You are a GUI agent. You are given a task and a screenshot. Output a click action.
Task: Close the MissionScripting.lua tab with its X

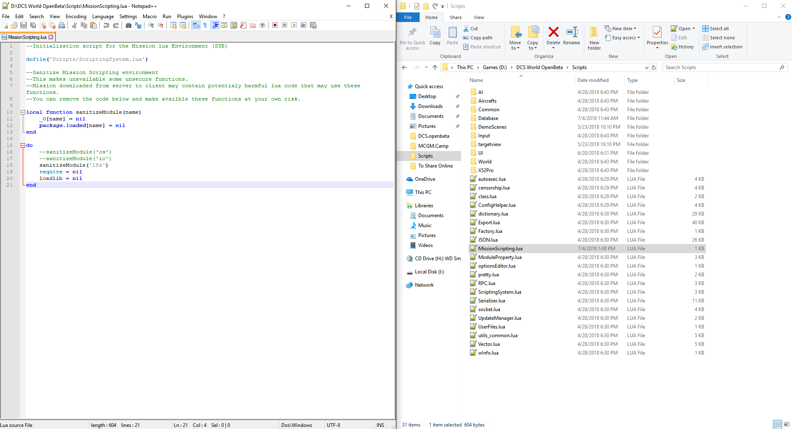[x=51, y=37]
